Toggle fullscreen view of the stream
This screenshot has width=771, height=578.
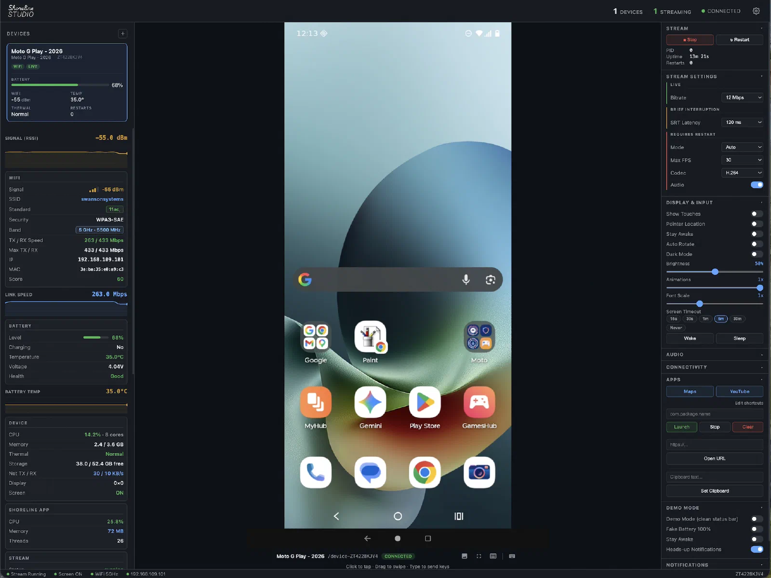479,556
